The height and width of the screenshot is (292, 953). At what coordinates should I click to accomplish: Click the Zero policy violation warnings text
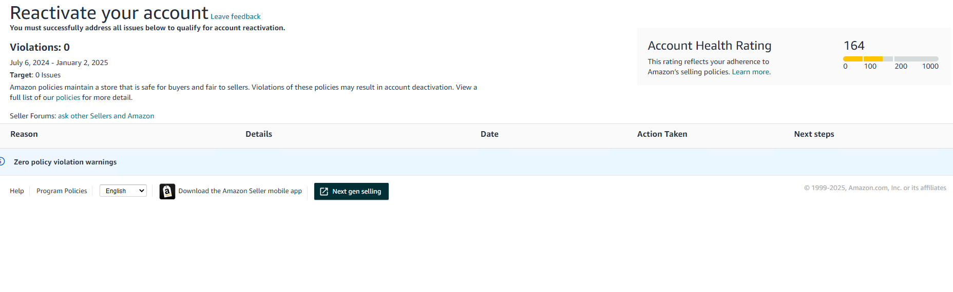[65, 162]
